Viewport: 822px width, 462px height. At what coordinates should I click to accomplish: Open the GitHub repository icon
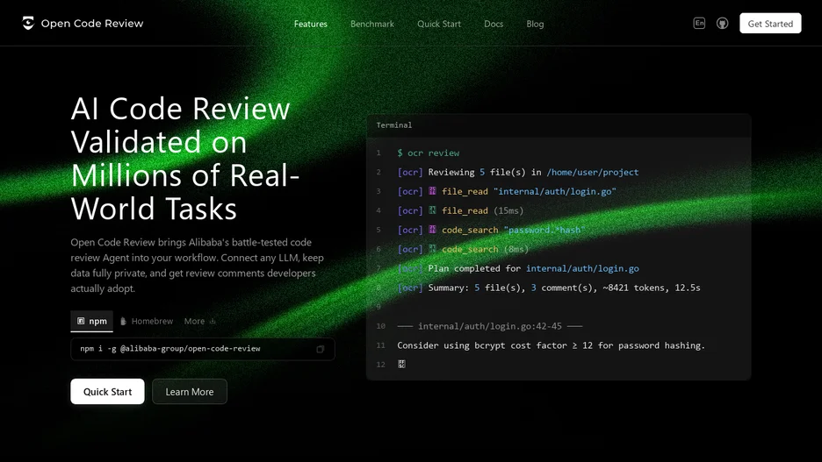[723, 24]
